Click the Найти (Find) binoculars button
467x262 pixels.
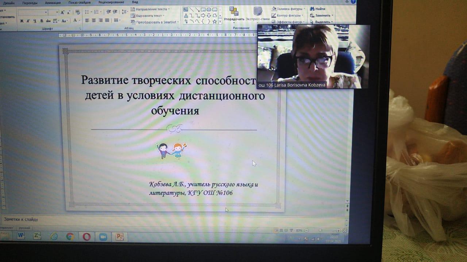[x=317, y=9]
